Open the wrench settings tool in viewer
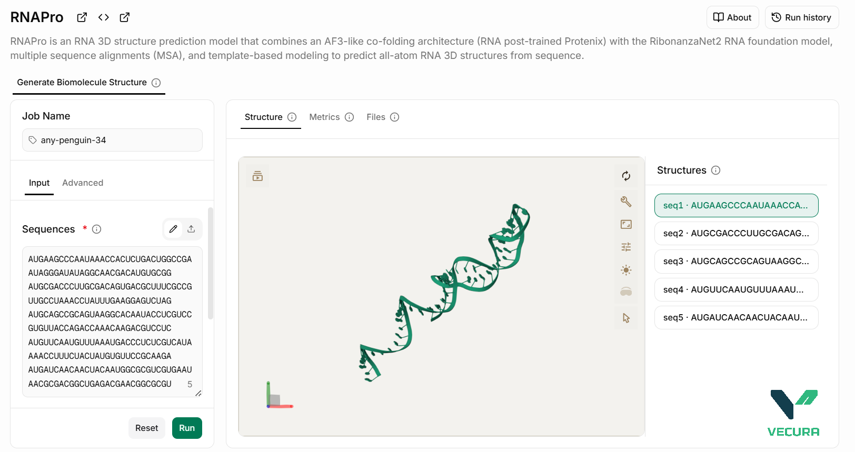The image size is (855, 452). pyautogui.click(x=626, y=202)
